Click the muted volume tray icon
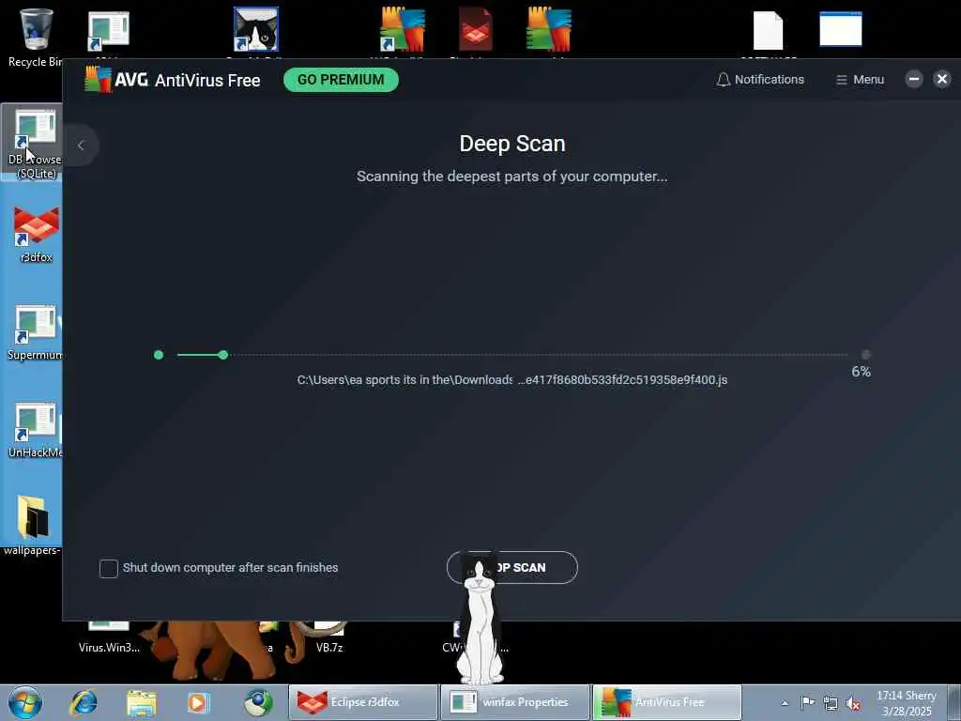961x721 pixels. point(853,703)
